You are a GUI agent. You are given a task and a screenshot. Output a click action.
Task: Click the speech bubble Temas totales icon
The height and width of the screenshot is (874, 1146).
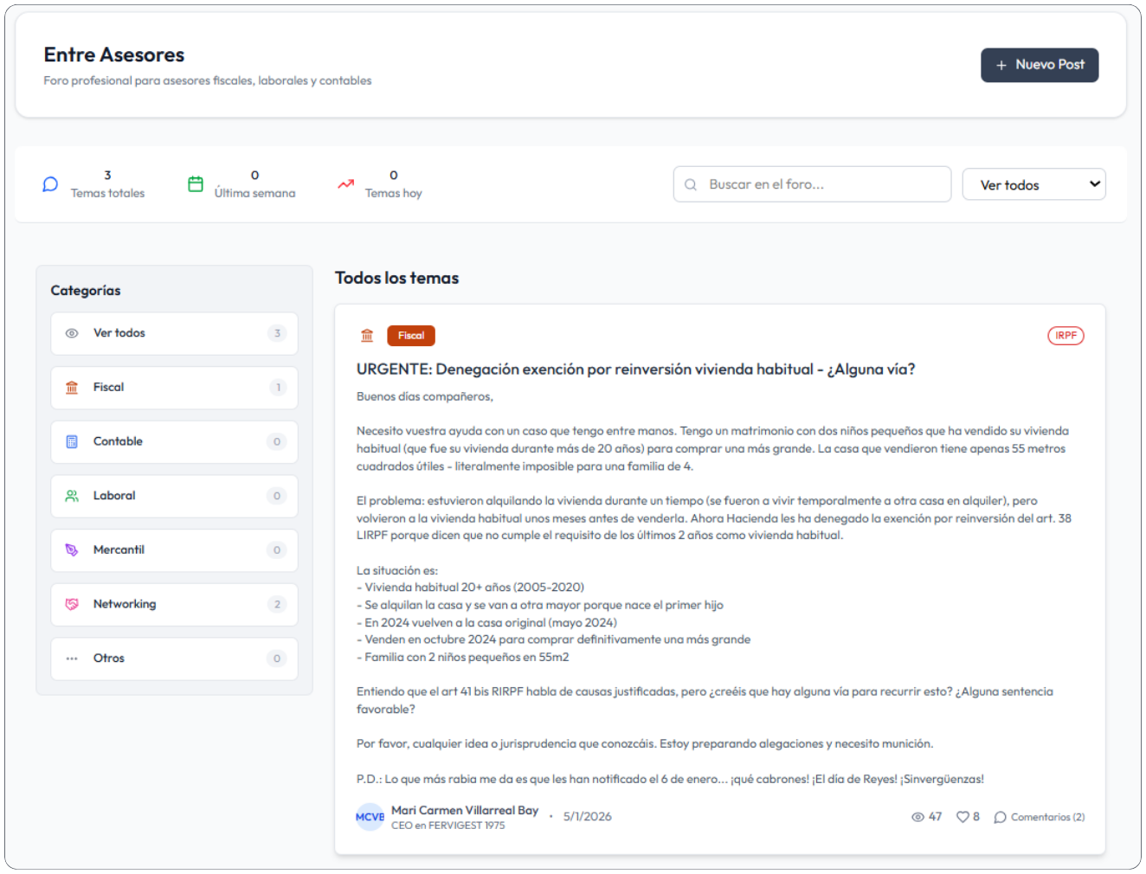[50, 184]
